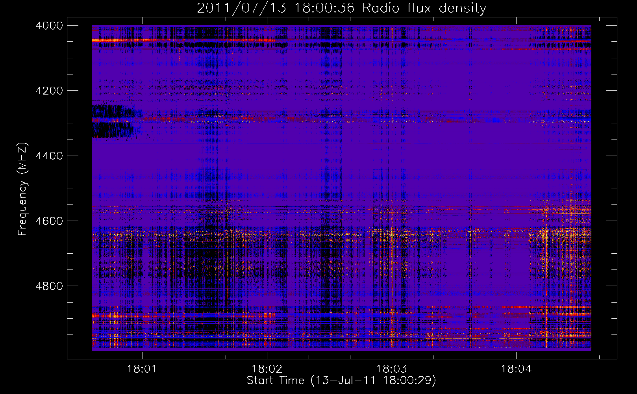
Task: Click the plot title '2011/07/13 18:00:36 Radio flux density'
Action: pyautogui.click(x=341, y=8)
